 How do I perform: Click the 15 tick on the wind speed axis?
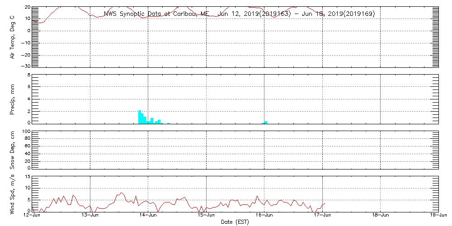[27, 177]
